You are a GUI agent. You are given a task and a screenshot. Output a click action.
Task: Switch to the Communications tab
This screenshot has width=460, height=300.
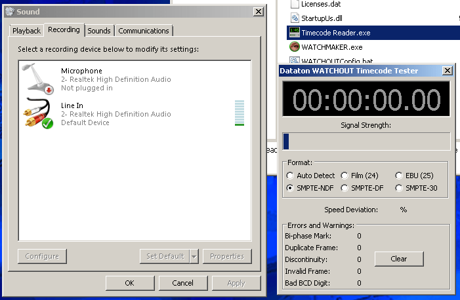(144, 31)
